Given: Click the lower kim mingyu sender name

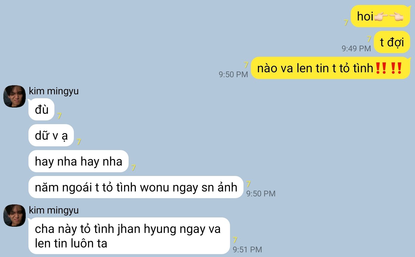Looking at the screenshot, I should tap(54, 210).
